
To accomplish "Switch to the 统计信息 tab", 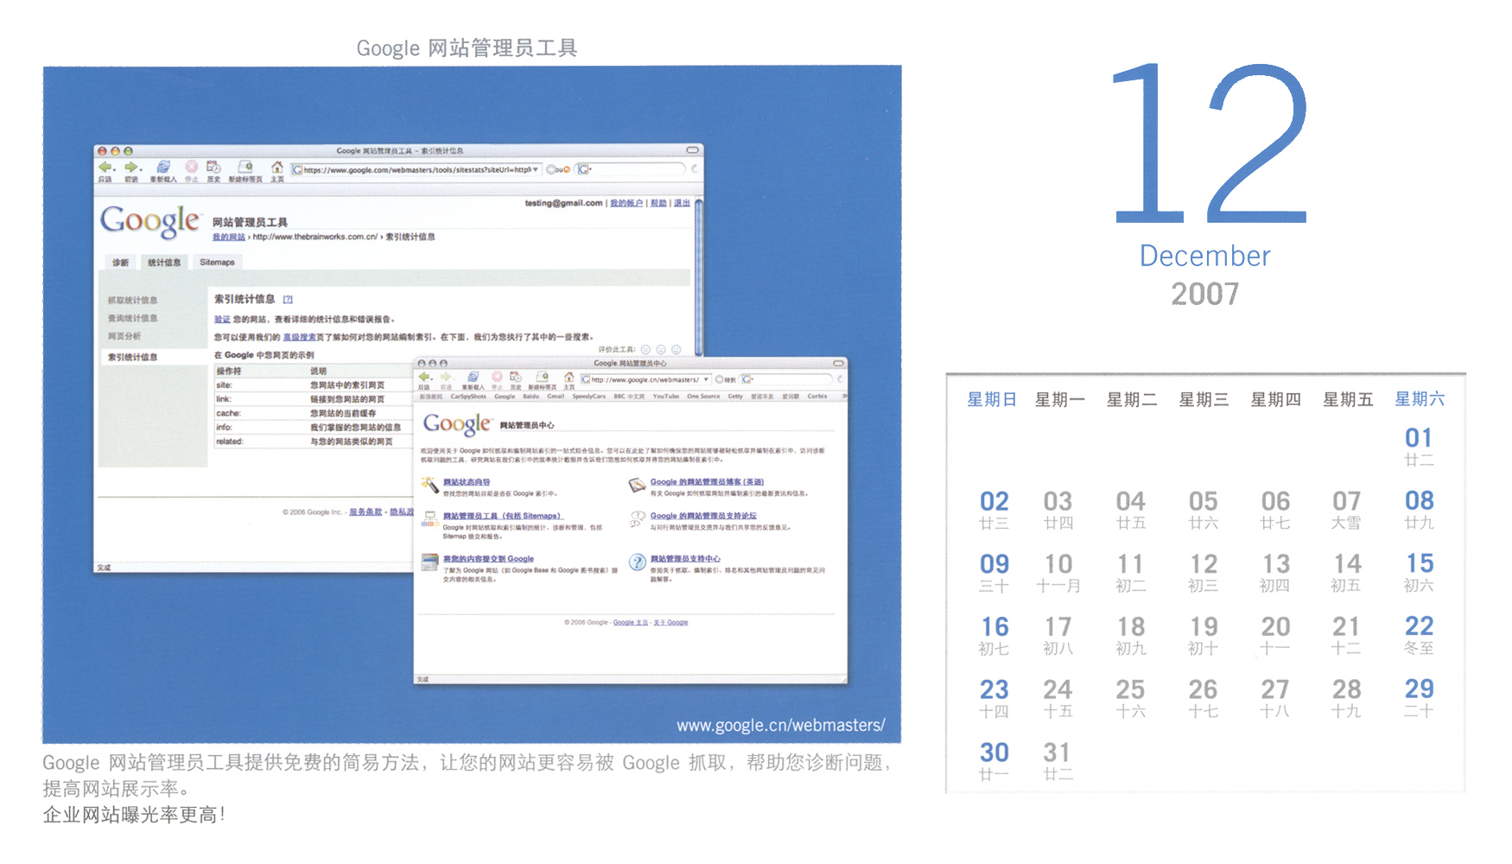I will 164,263.
